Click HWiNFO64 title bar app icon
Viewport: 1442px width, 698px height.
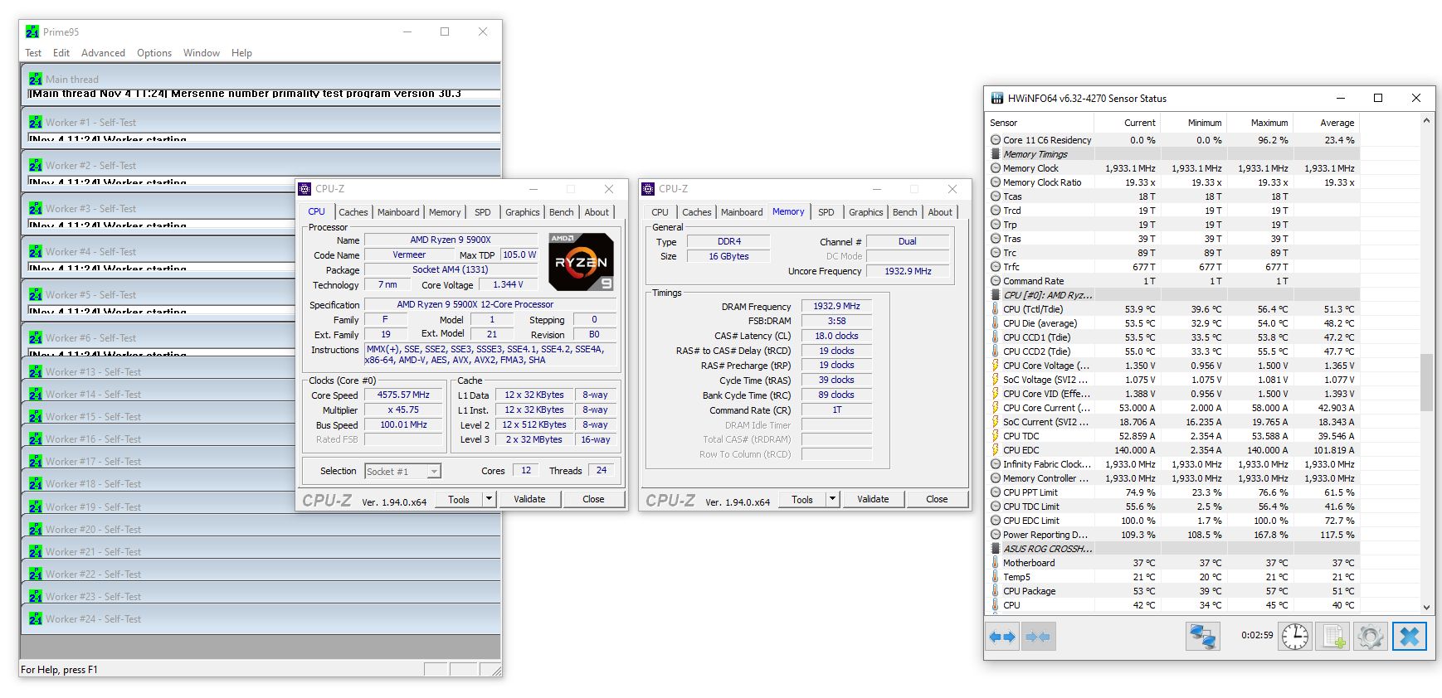pos(997,98)
